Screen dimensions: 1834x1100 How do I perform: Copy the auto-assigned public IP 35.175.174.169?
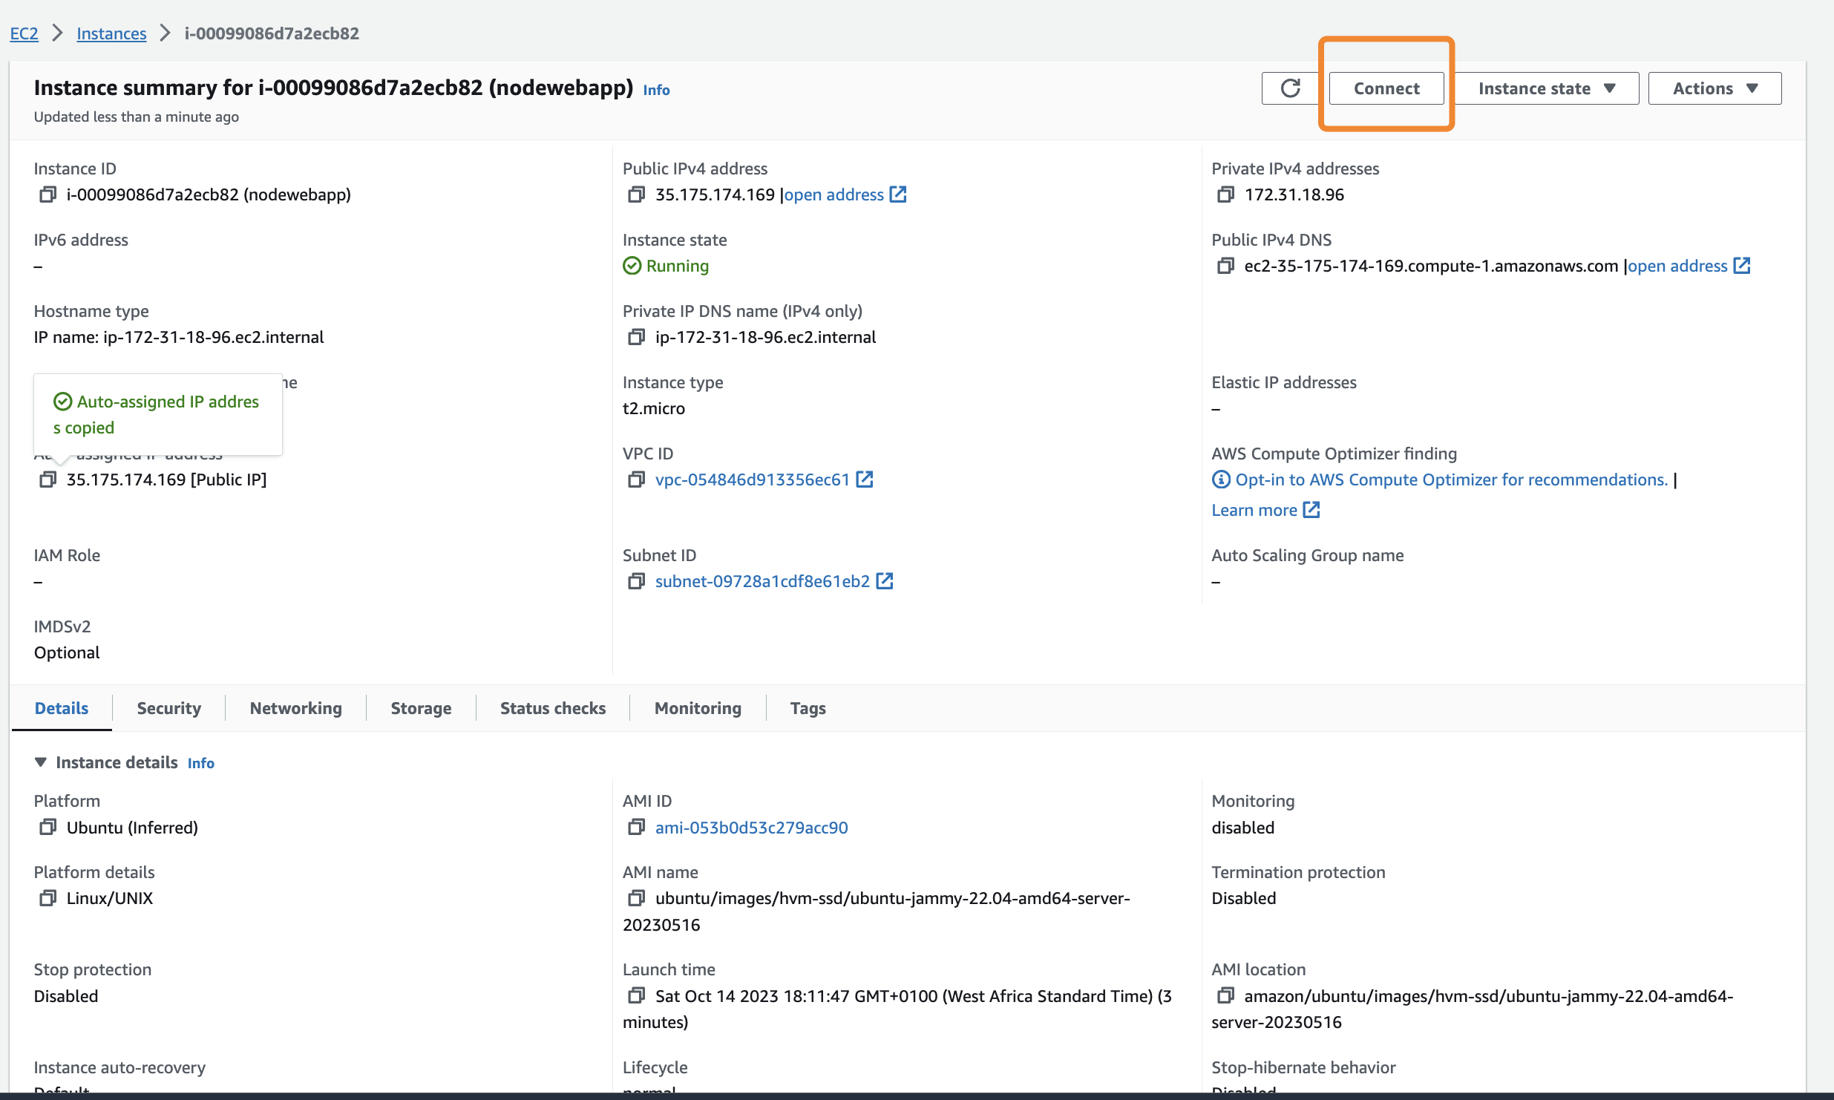tap(48, 480)
